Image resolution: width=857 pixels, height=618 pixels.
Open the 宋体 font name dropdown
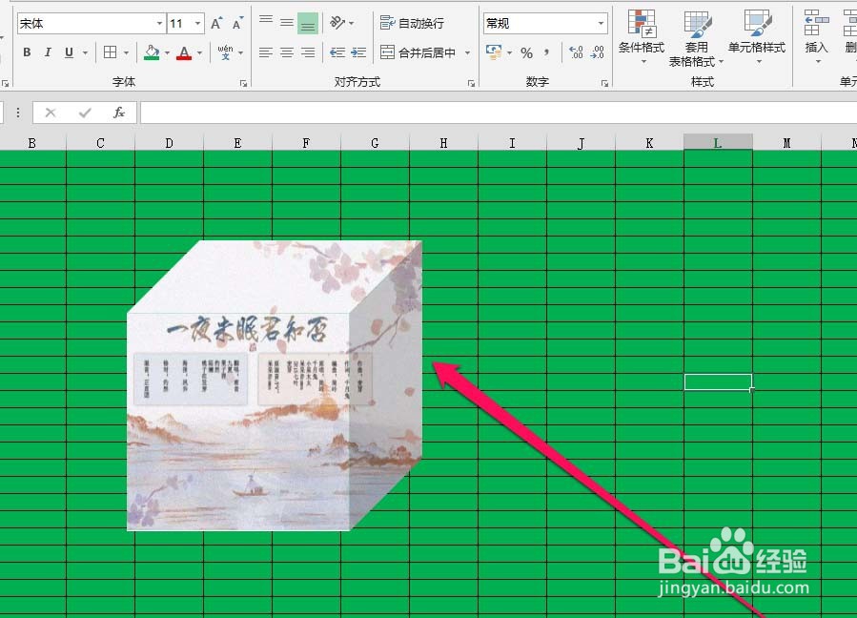pos(159,24)
